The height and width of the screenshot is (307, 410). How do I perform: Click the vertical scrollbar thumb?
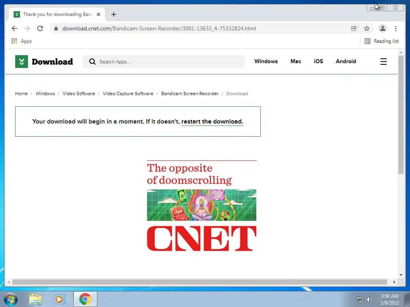point(401,115)
